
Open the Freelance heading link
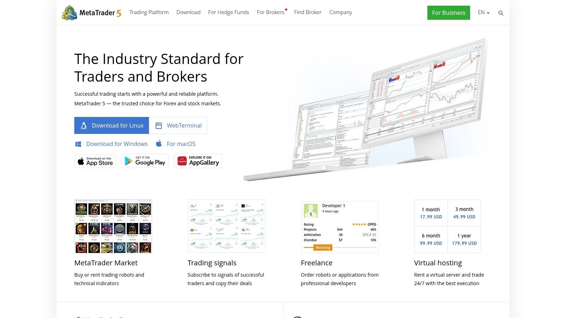click(x=317, y=263)
